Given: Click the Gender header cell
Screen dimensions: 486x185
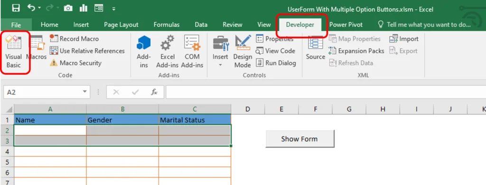Looking at the screenshot, I should tap(122, 120).
